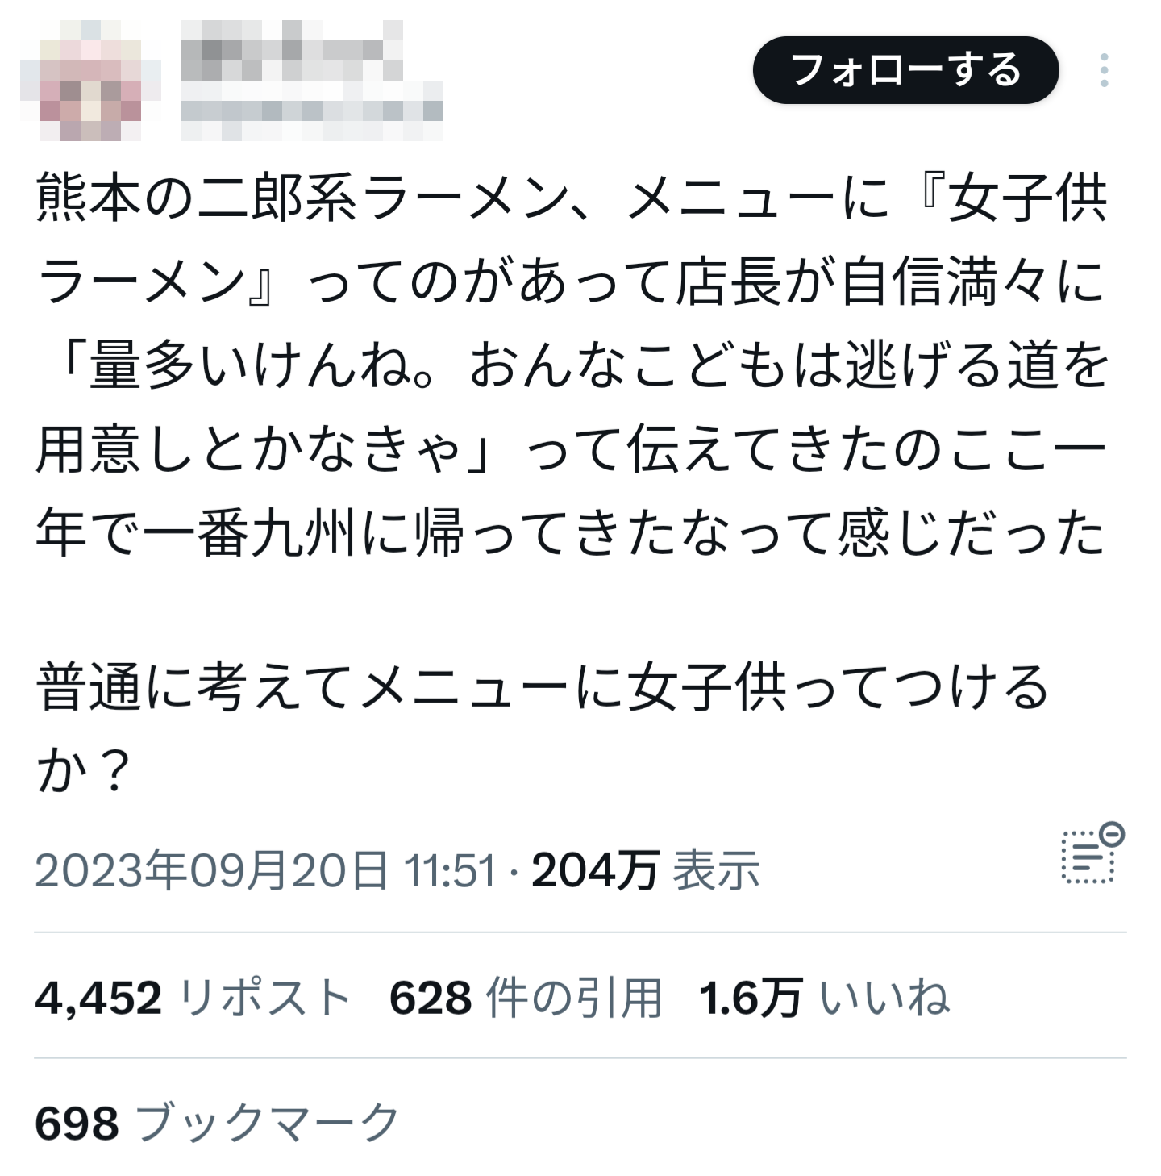Click the 2023年09月20日 11:51 timestamp
The image size is (1161, 1176).
pos(265,871)
